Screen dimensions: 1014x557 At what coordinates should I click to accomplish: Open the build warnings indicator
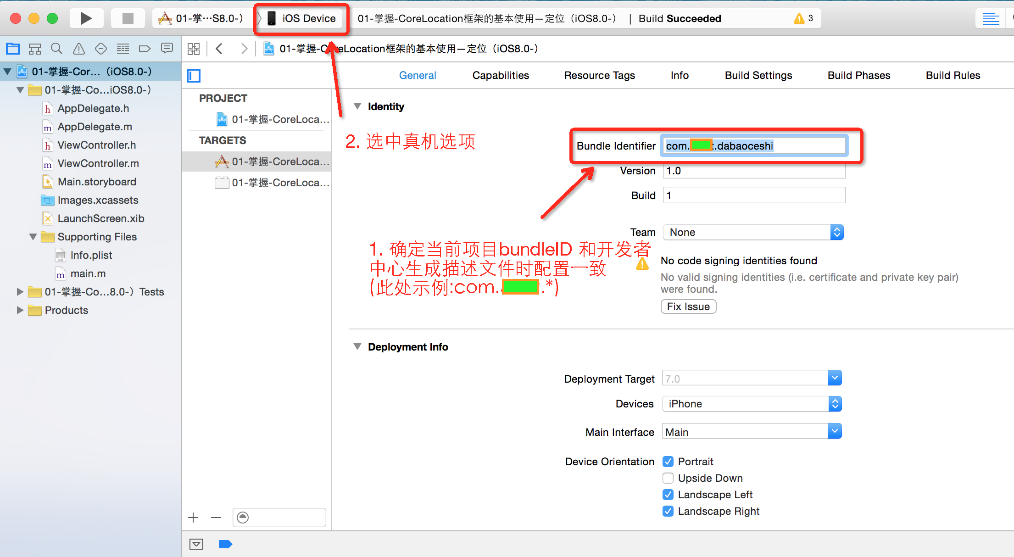tap(803, 18)
